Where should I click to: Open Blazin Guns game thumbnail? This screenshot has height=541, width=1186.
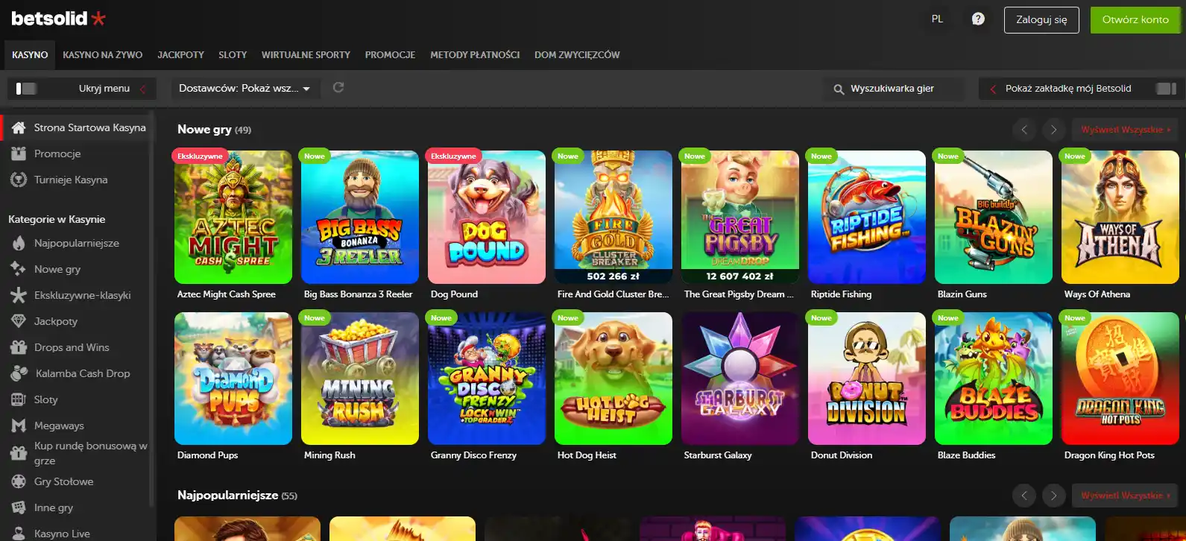click(994, 218)
